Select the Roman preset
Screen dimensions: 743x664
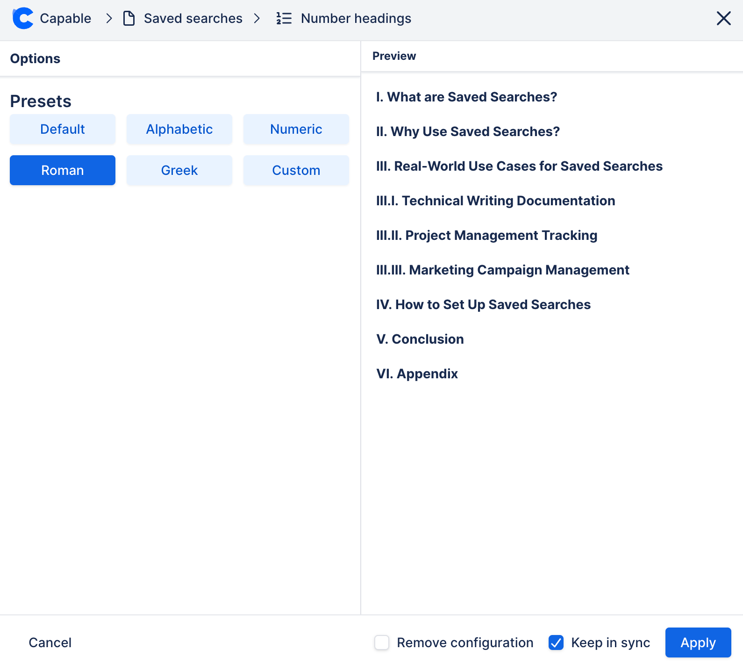pyautogui.click(x=63, y=171)
